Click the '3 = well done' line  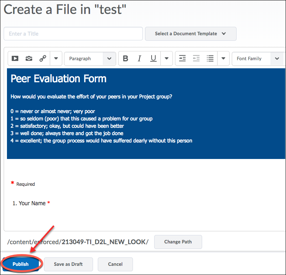(67, 133)
